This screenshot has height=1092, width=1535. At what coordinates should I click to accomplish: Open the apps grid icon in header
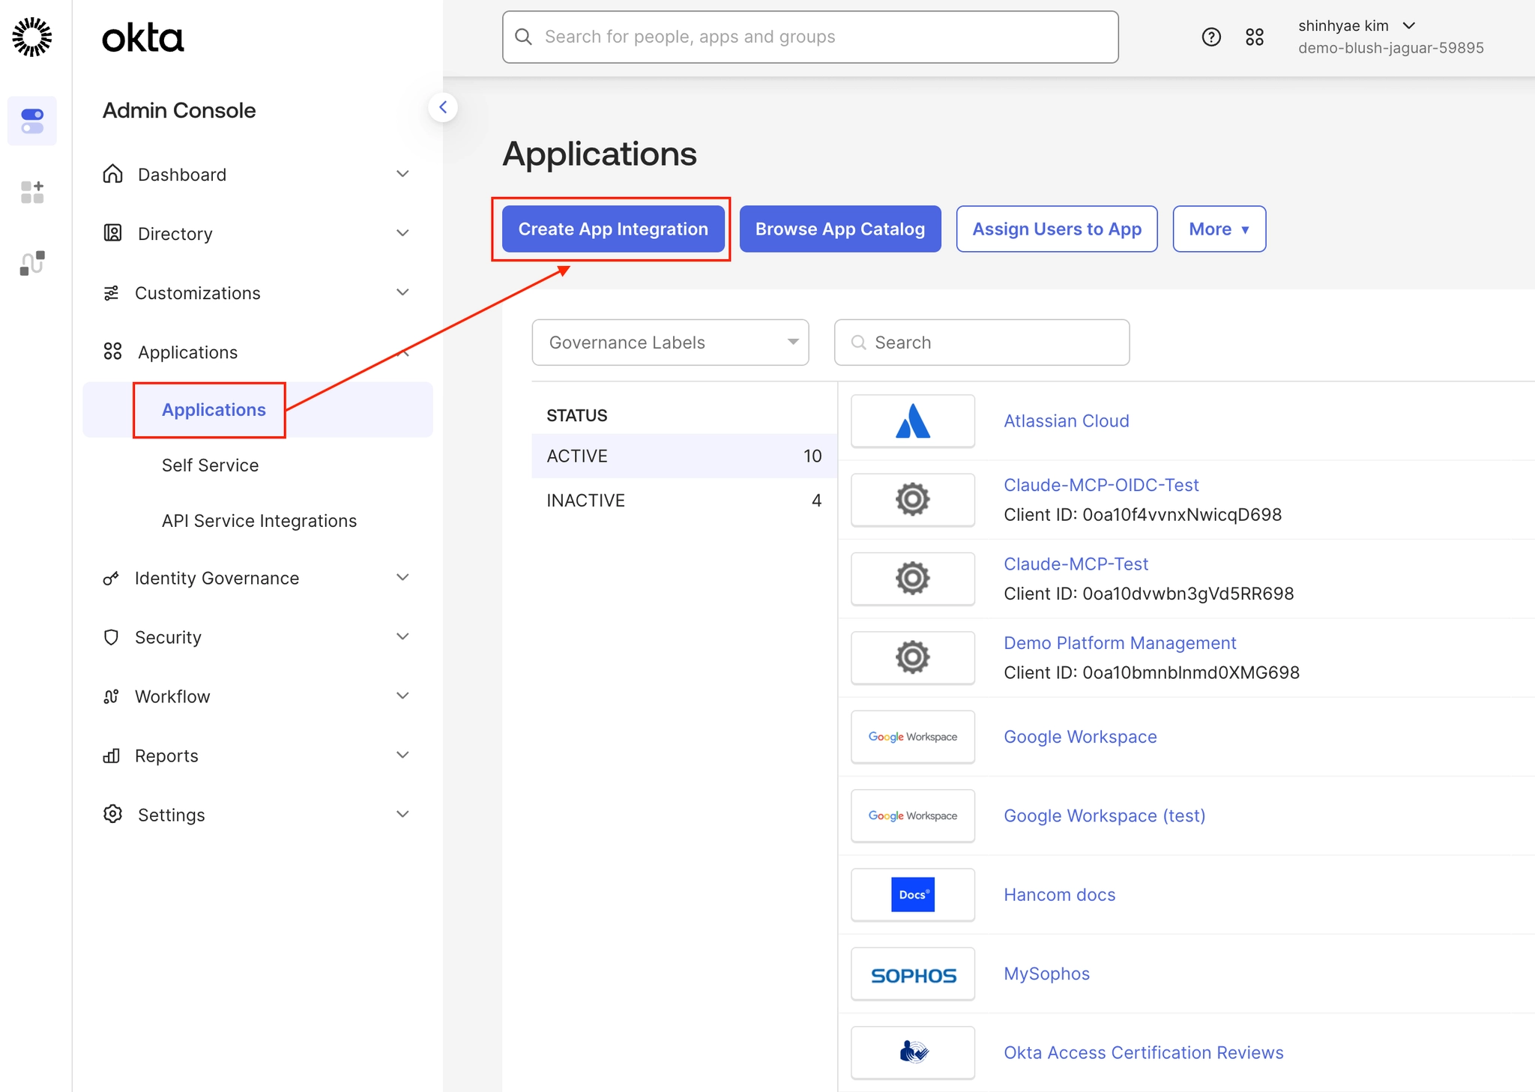1255,37
